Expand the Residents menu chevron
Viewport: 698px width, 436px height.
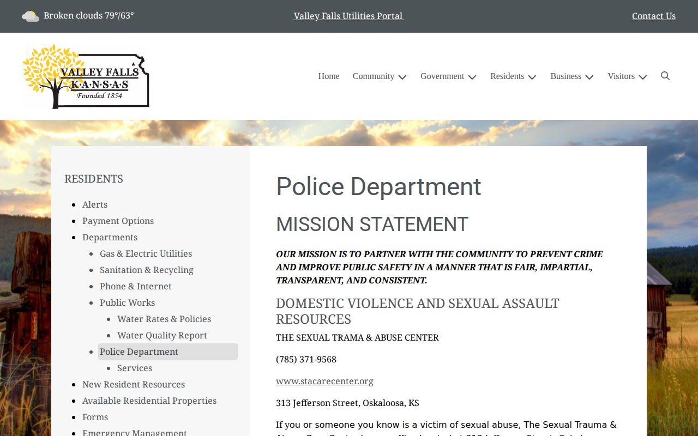pos(532,77)
